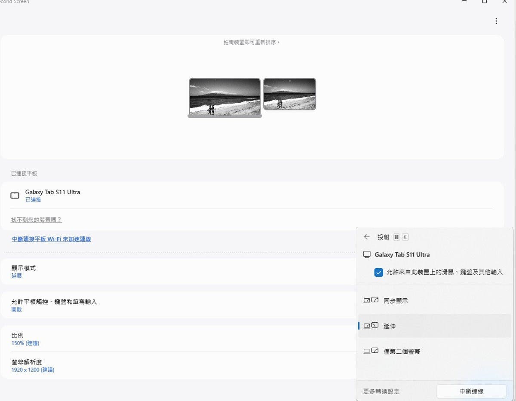
Task: Click the 同步顯示 duplicate screens icon
Action: point(371,300)
